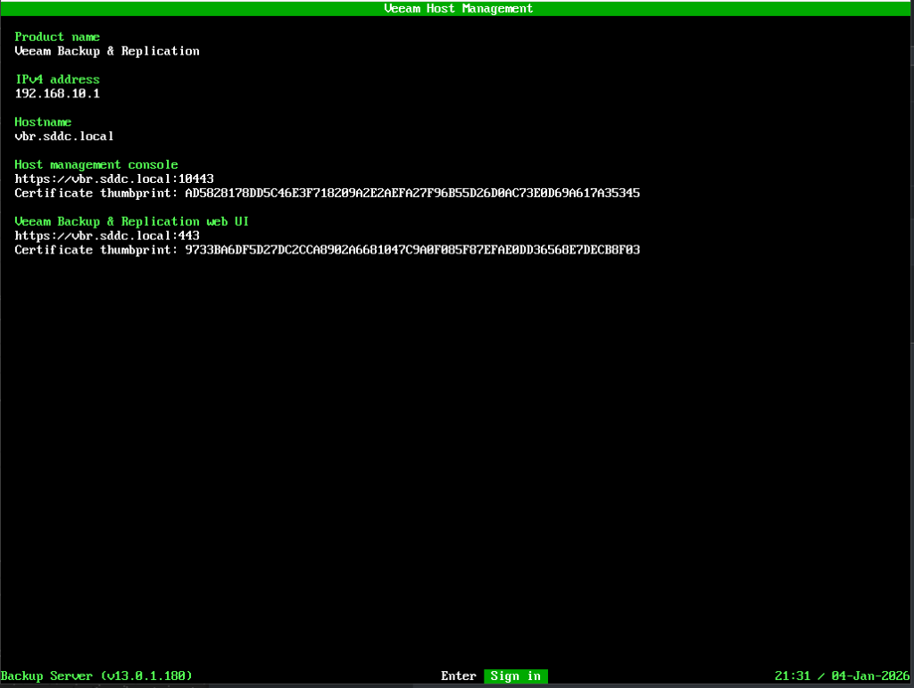Image resolution: width=914 pixels, height=688 pixels.
Task: Select the green Product name label
Action: 57,37
